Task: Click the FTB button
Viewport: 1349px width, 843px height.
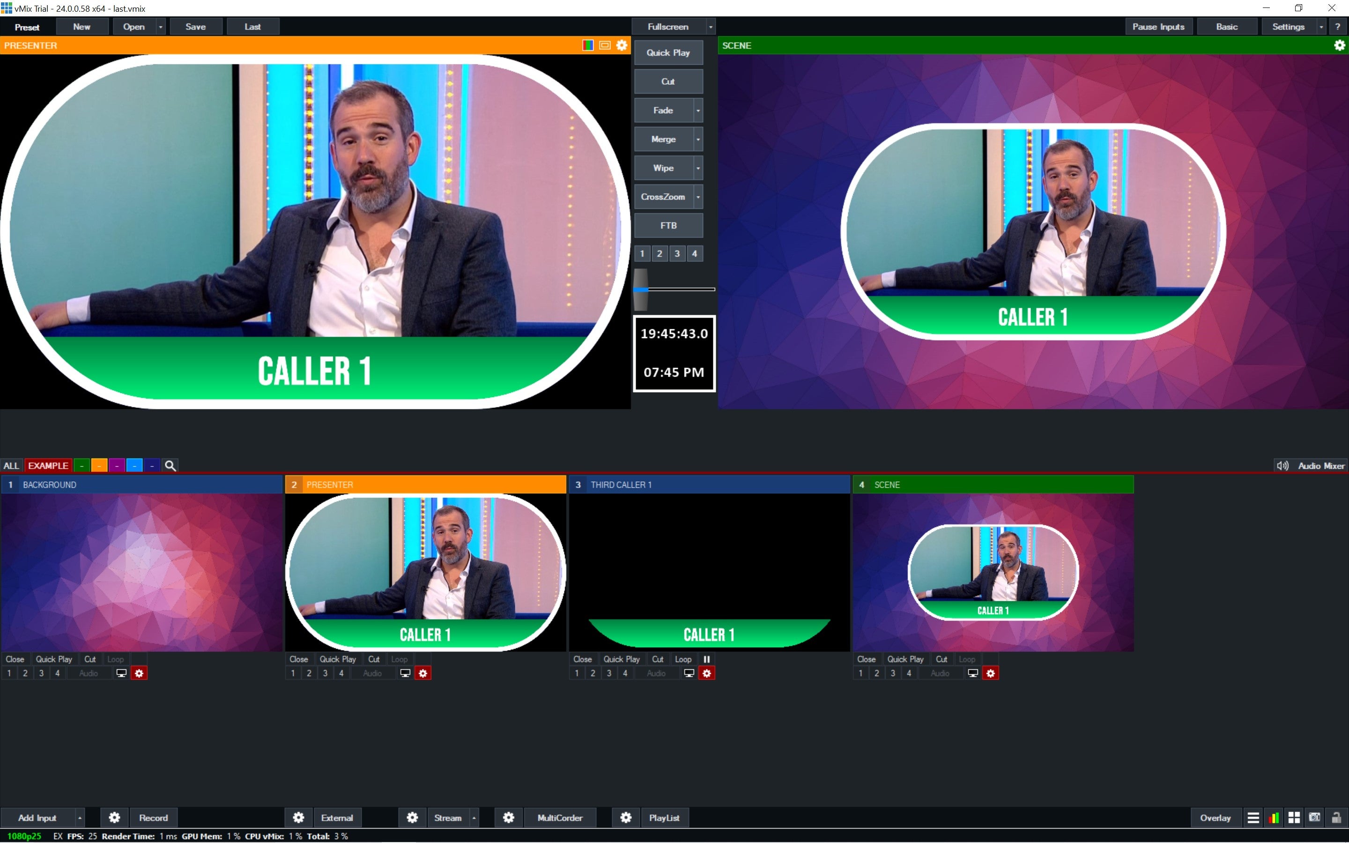Action: click(668, 225)
